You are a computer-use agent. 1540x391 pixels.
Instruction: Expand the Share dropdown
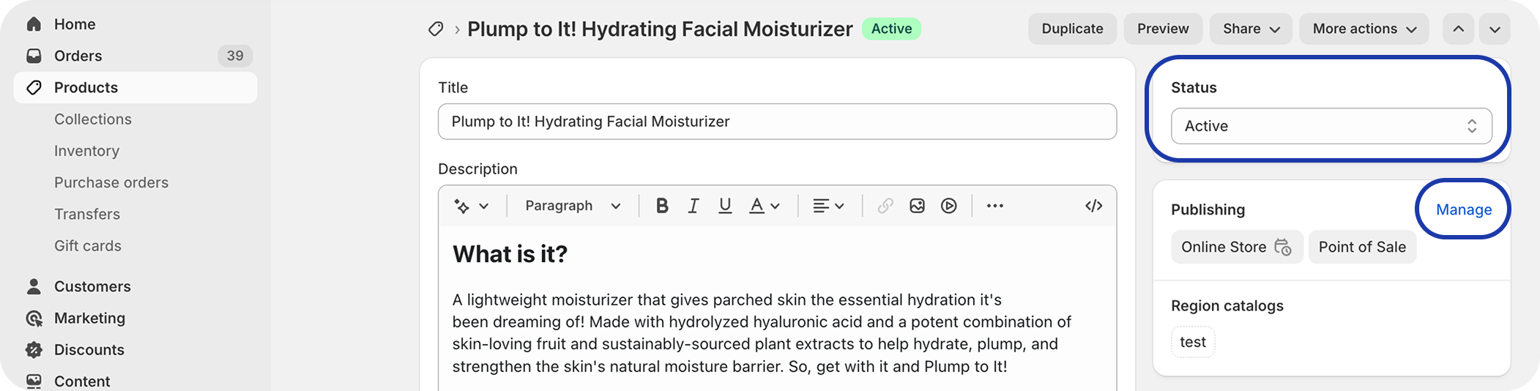(x=1251, y=29)
